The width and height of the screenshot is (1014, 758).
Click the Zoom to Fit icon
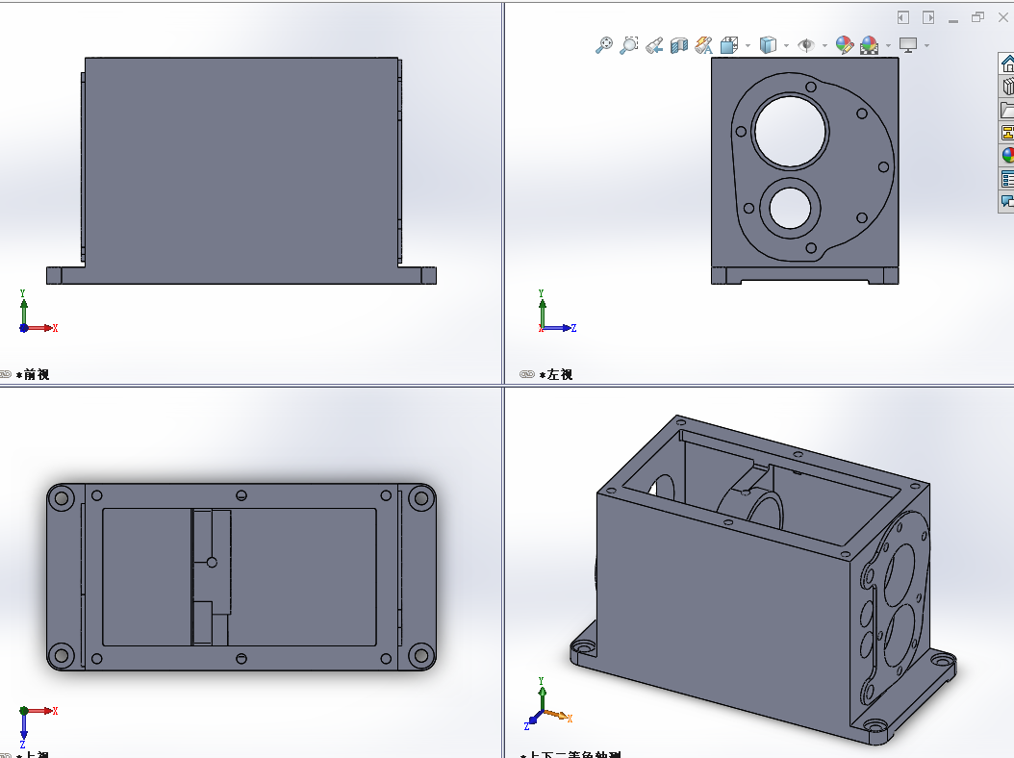[604, 45]
